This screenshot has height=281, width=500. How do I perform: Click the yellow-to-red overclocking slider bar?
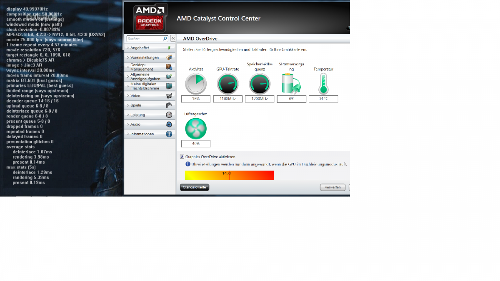coord(230,175)
